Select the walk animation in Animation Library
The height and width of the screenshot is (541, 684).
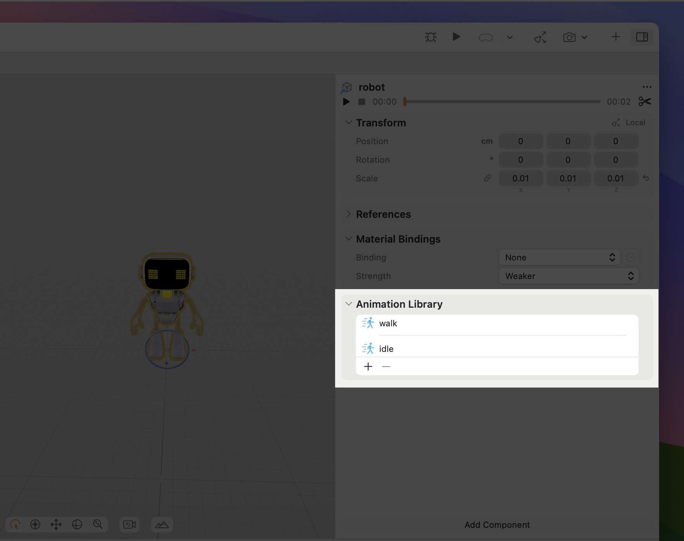point(388,323)
